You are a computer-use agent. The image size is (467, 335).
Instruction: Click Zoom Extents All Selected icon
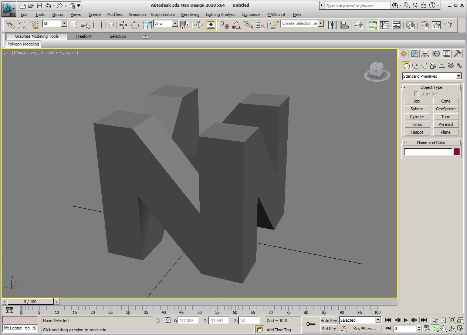[x=461, y=320]
